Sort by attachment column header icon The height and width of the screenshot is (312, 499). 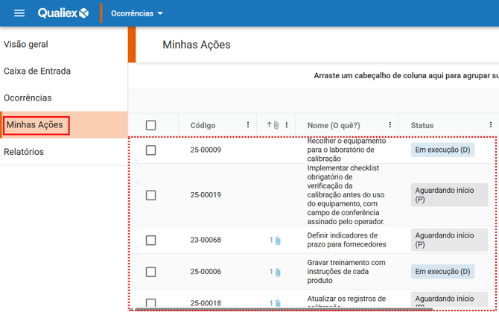(x=273, y=125)
